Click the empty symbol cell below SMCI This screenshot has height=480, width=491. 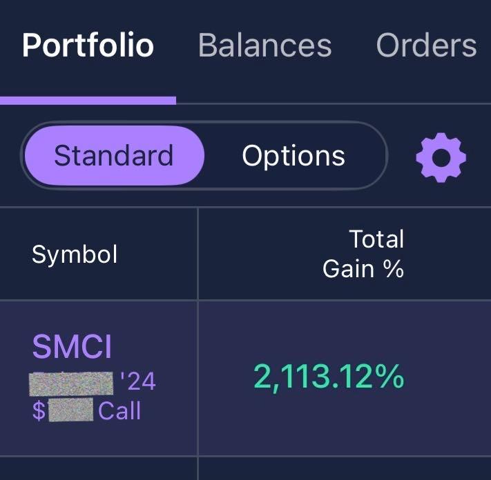click(x=99, y=469)
